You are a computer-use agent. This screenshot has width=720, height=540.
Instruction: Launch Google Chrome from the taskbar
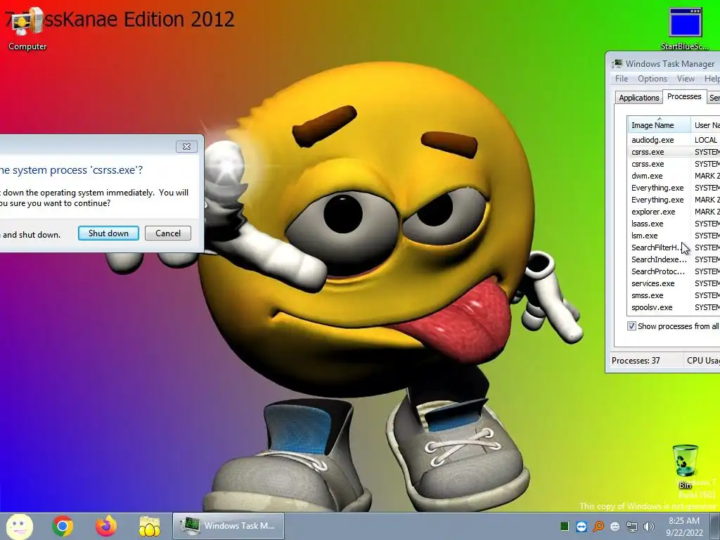[x=63, y=526]
